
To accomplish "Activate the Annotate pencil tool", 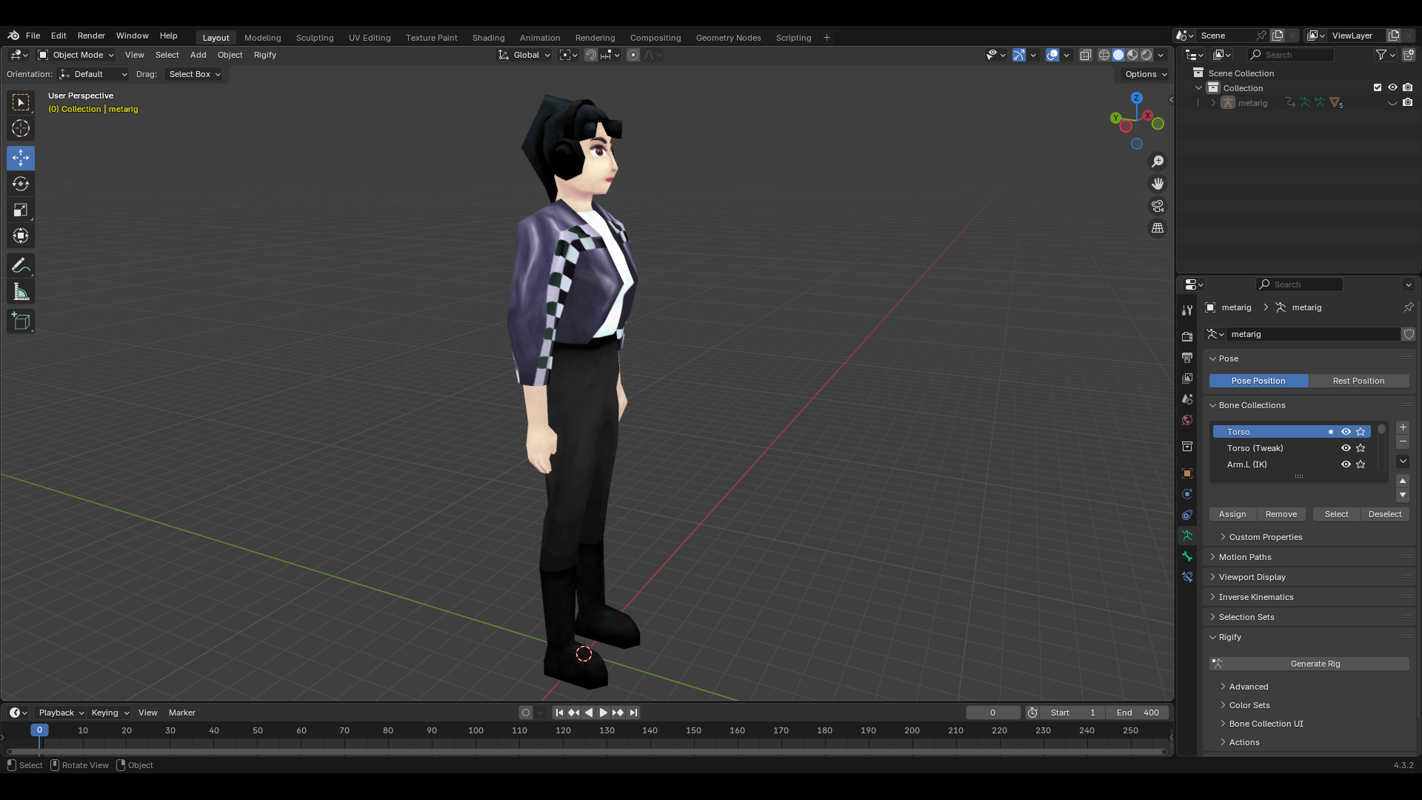I will [21, 265].
